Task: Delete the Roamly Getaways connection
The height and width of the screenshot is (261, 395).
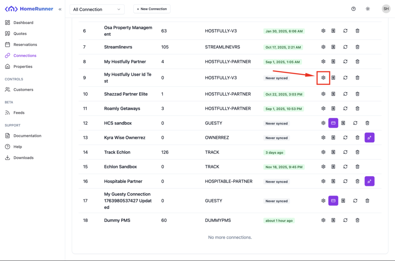Action: pos(357,109)
